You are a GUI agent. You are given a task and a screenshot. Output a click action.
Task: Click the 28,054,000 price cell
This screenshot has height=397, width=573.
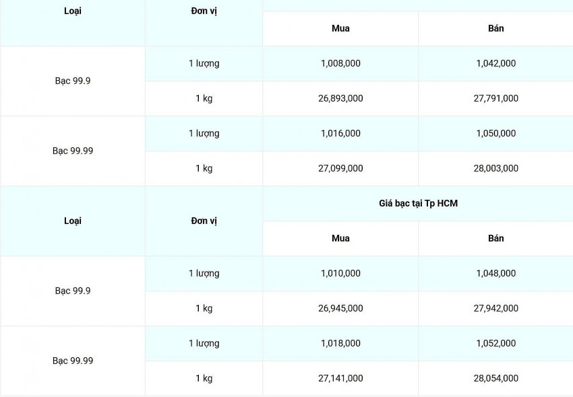click(495, 378)
